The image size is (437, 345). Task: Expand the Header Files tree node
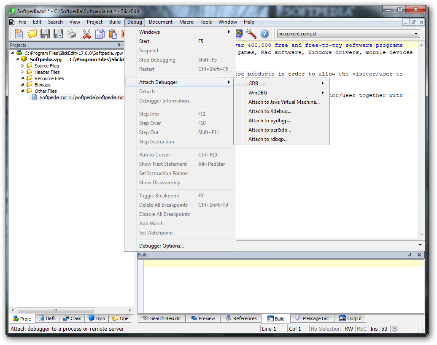pyautogui.click(x=23, y=72)
